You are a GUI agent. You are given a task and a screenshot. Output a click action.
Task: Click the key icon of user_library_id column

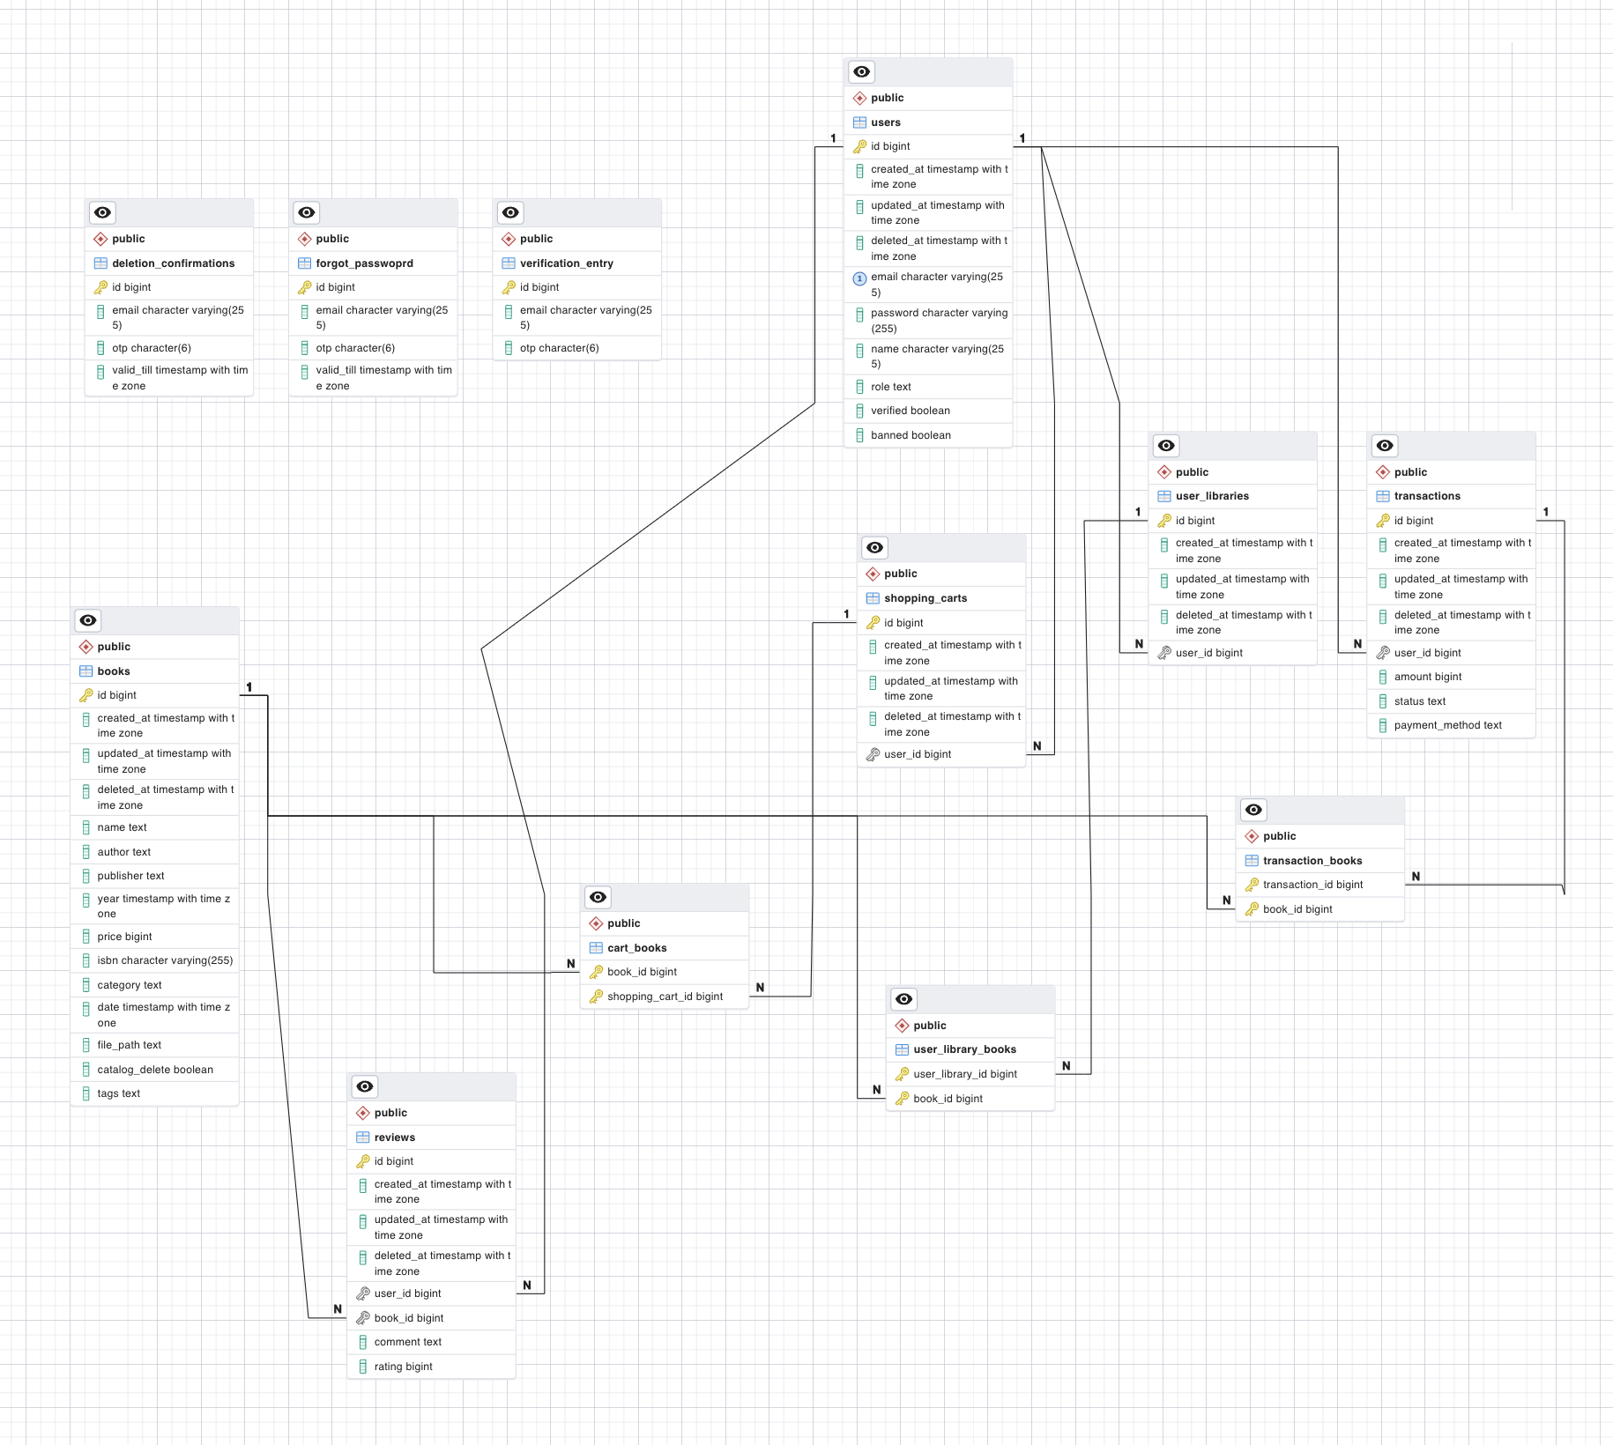pyautogui.click(x=902, y=1075)
